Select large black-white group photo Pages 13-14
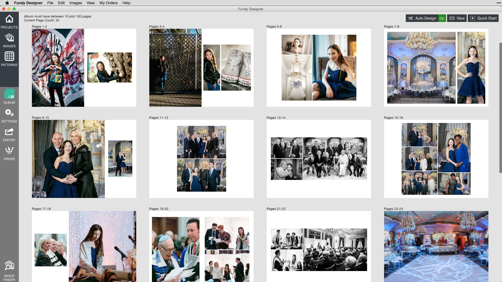The height and width of the screenshot is (282, 502). point(335,158)
